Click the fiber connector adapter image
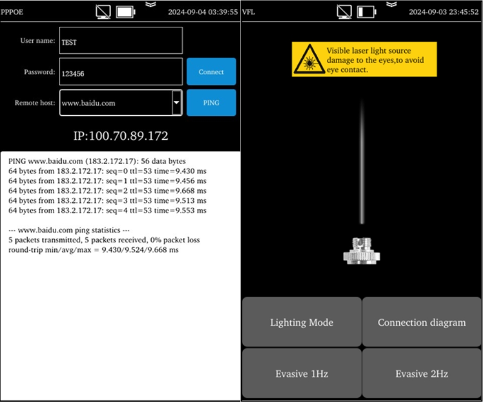Image resolution: width=483 pixels, height=402 pixels. 362,251
